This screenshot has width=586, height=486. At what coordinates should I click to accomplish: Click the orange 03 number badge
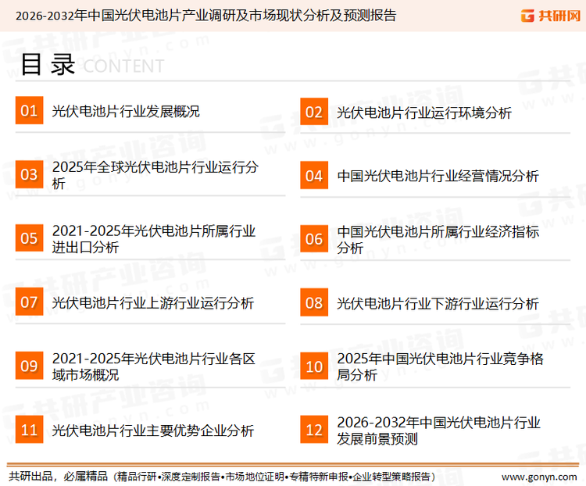point(29,174)
